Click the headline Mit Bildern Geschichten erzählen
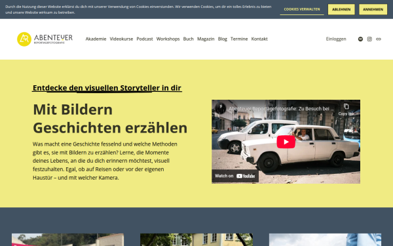The width and height of the screenshot is (393, 246). tap(110, 119)
